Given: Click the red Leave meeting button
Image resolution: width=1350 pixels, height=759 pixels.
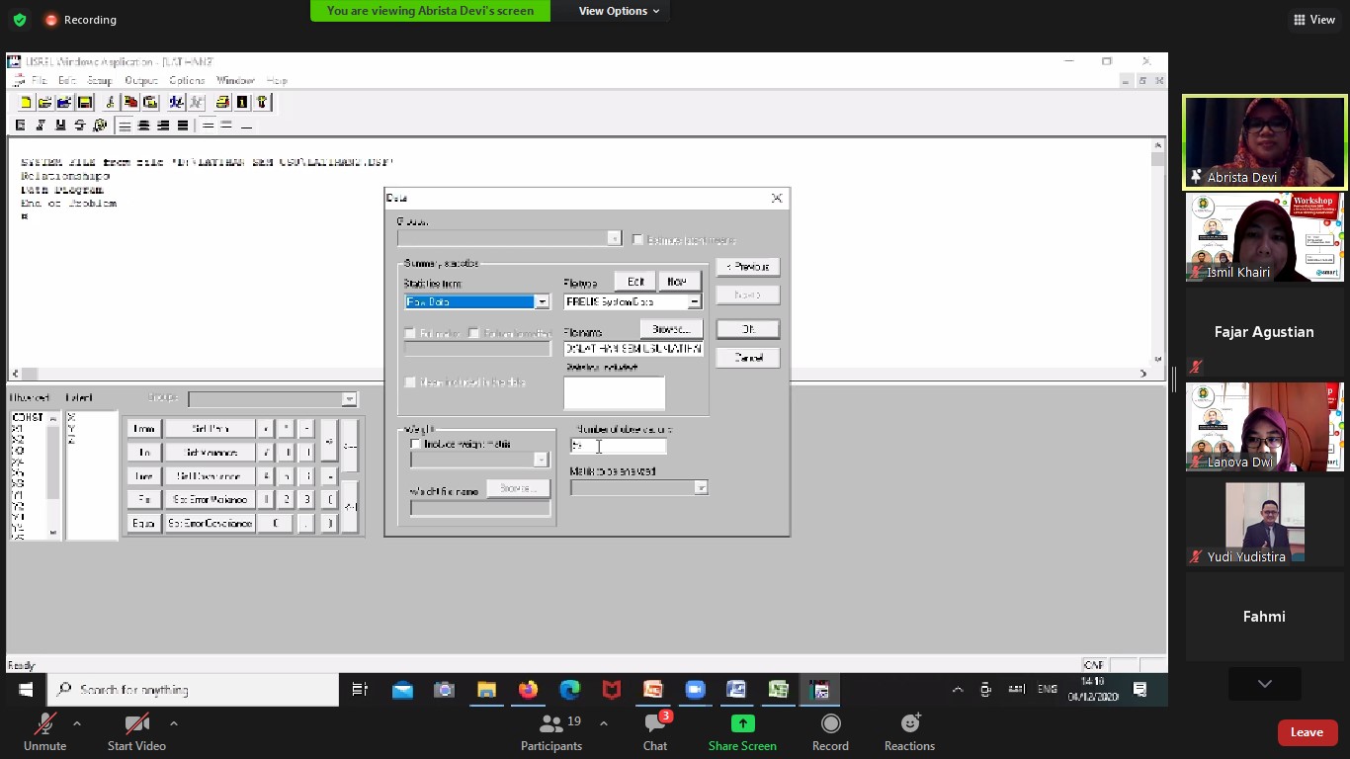Looking at the screenshot, I should click(1307, 732).
